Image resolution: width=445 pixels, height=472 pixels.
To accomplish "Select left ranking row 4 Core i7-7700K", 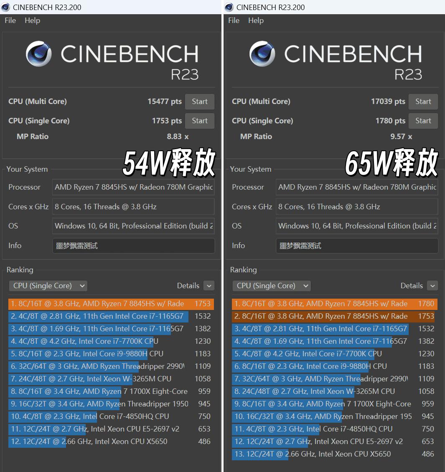I will (x=111, y=341).
